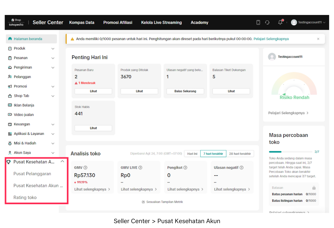
Task: Open Kompas Data in top navigation
Action: click(x=82, y=22)
